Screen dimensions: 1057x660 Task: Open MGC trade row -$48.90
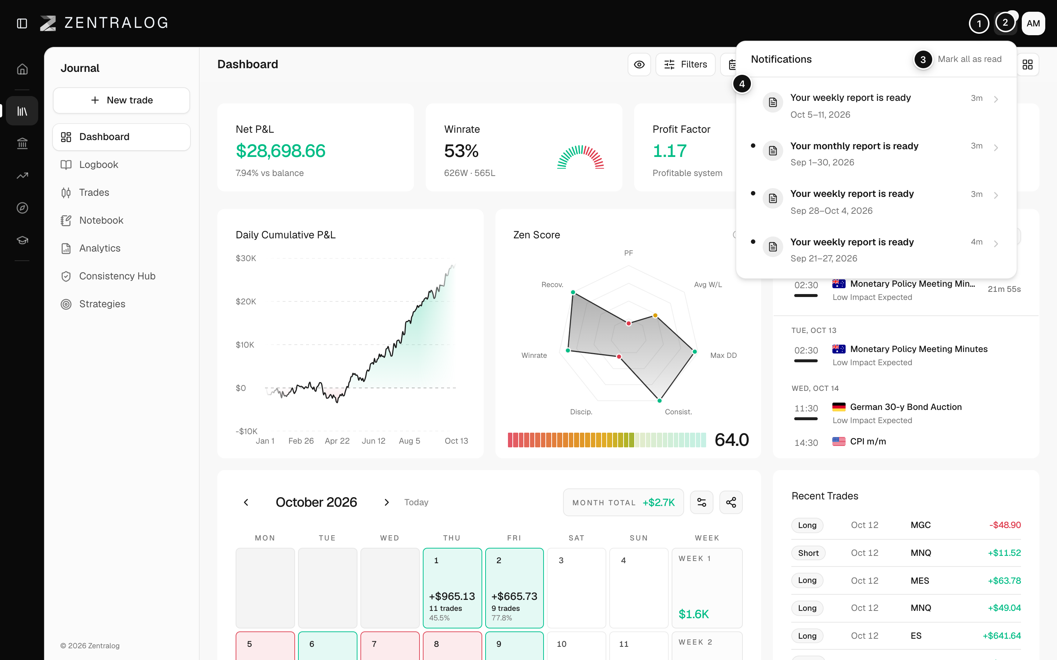click(906, 525)
